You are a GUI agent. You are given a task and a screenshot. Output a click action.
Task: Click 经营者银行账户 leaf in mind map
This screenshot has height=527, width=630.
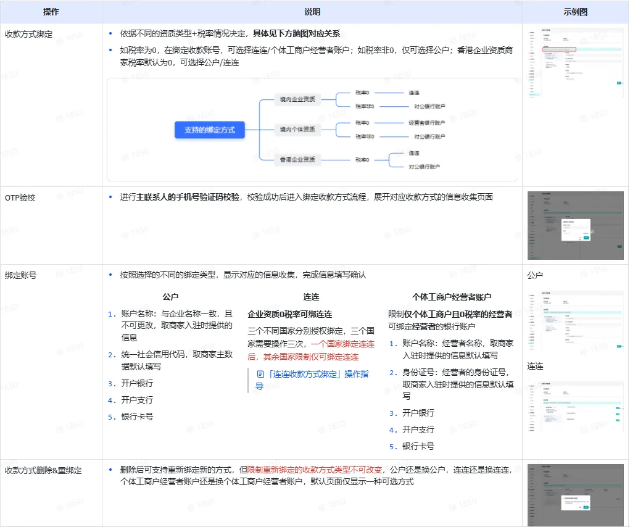pyautogui.click(x=427, y=123)
